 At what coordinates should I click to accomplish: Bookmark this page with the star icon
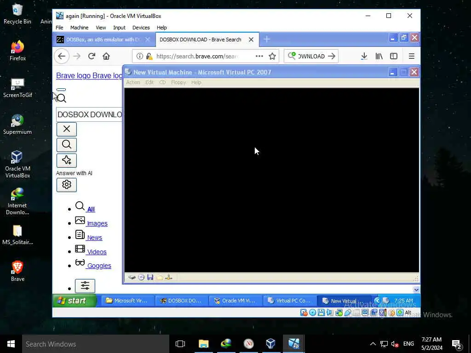272,56
